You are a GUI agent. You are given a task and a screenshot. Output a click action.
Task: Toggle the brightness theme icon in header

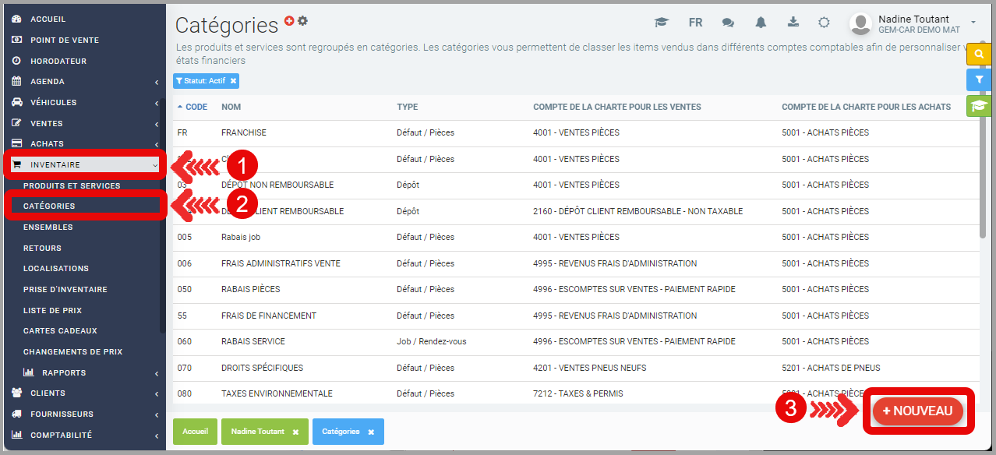tap(824, 23)
